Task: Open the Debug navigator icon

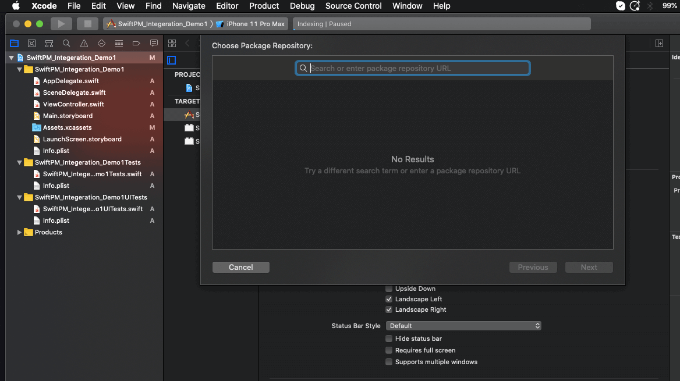Action: click(119, 44)
